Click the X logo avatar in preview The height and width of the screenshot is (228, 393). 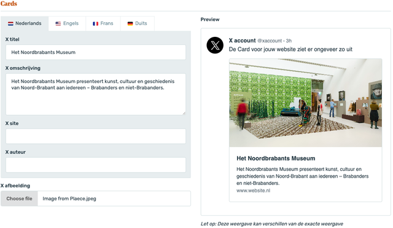pos(215,45)
